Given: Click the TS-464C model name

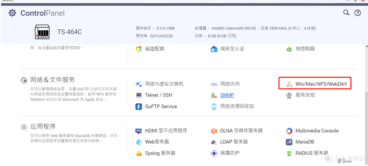Looking at the screenshot, I should click(x=70, y=32).
